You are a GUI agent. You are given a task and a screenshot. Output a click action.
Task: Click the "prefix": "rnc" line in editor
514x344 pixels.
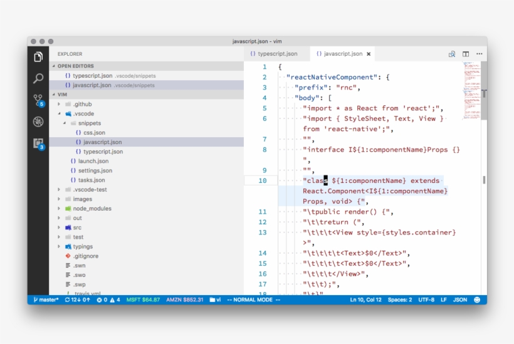click(x=327, y=88)
